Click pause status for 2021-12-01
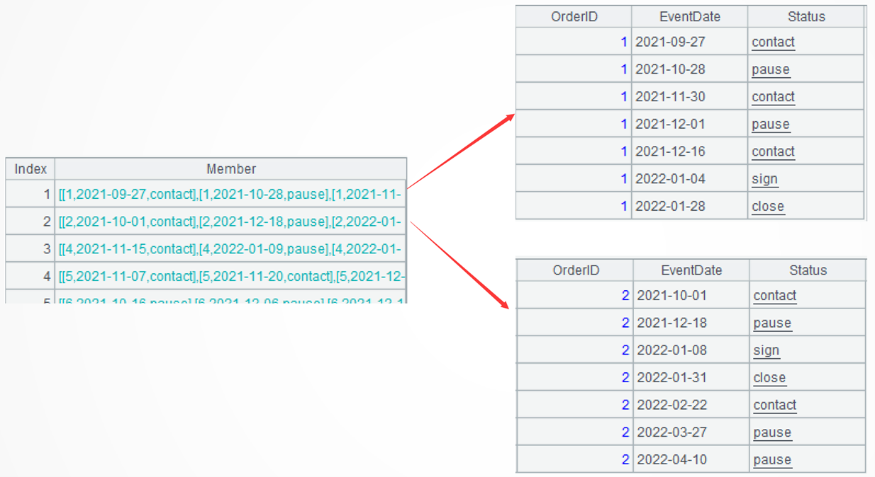The image size is (875, 477). pyautogui.click(x=771, y=125)
